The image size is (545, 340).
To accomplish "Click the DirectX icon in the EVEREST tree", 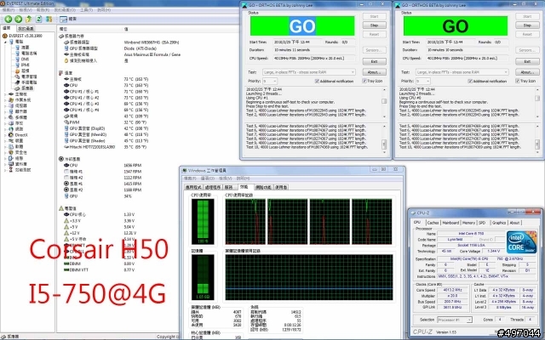I will (x=11, y=135).
